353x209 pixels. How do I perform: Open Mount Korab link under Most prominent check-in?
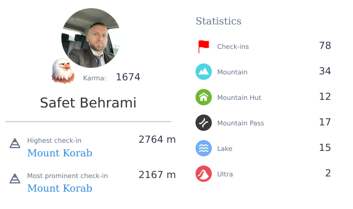click(60, 188)
